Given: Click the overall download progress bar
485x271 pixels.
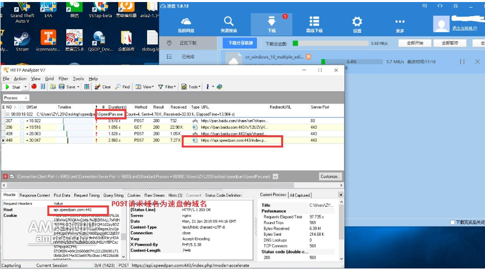Looking at the screenshot, I should pos(330,43).
